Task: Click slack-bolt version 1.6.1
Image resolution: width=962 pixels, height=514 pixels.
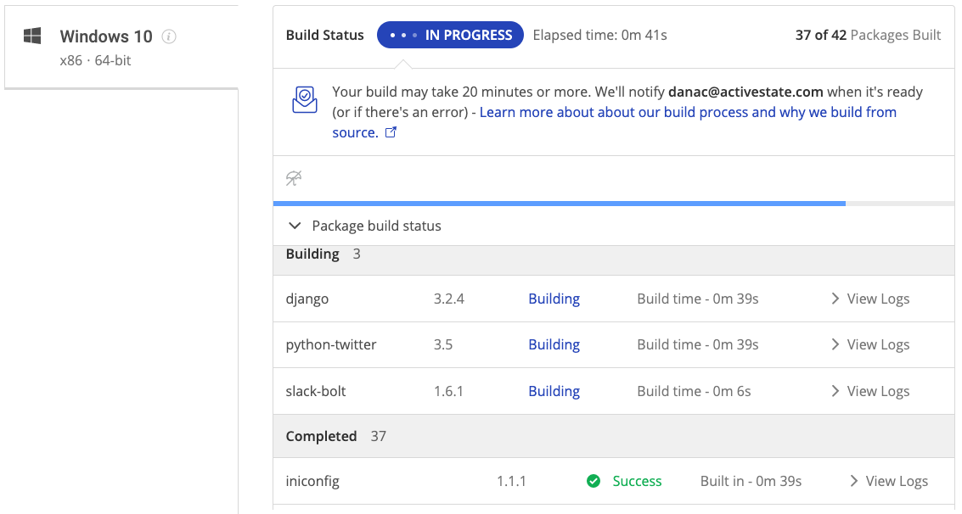Action: point(448,392)
